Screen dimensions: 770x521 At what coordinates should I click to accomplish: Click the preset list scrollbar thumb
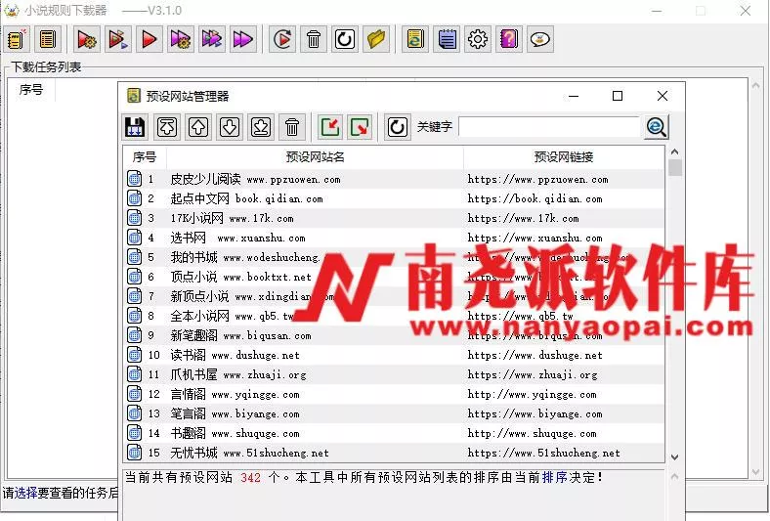click(x=675, y=167)
